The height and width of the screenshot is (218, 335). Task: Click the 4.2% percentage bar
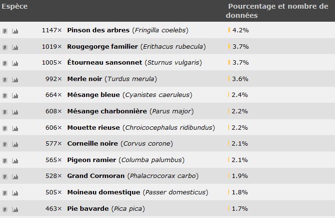coord(229,30)
